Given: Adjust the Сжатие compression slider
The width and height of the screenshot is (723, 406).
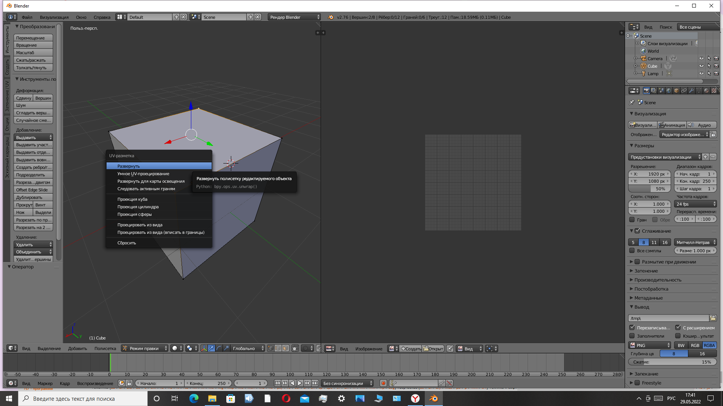Looking at the screenshot, I should (x=672, y=362).
